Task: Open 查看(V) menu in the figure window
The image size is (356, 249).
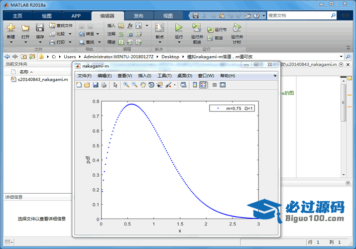Action: pyautogui.click(x=125, y=76)
